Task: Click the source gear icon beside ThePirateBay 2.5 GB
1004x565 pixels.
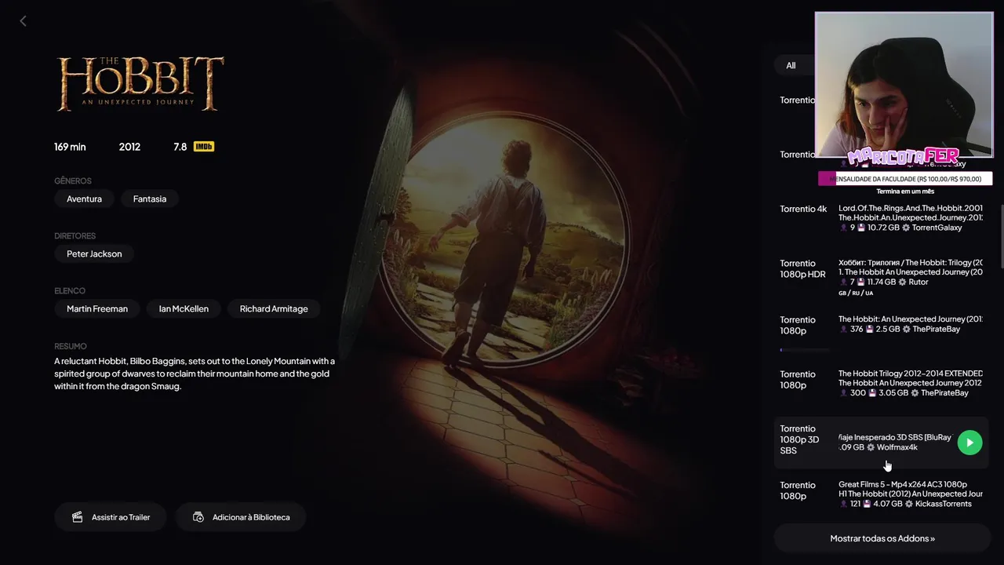Action: [x=906, y=329]
